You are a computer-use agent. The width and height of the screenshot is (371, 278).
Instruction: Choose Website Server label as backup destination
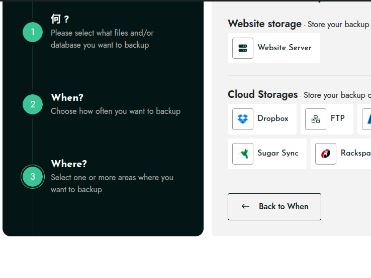tap(285, 48)
